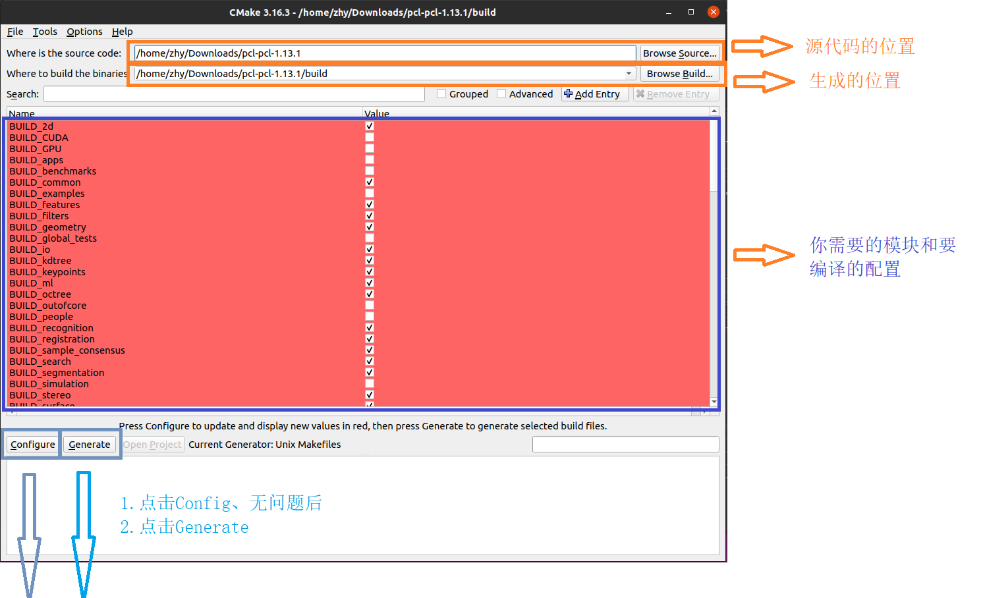Uncheck BUILD_geometry checkbox
The image size is (983, 598).
370,227
